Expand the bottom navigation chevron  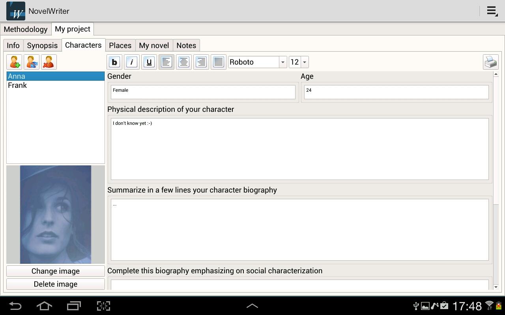[252, 306]
